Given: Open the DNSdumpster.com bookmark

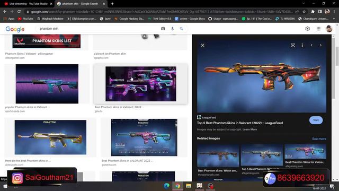Looking at the screenshot, I should [82, 19].
